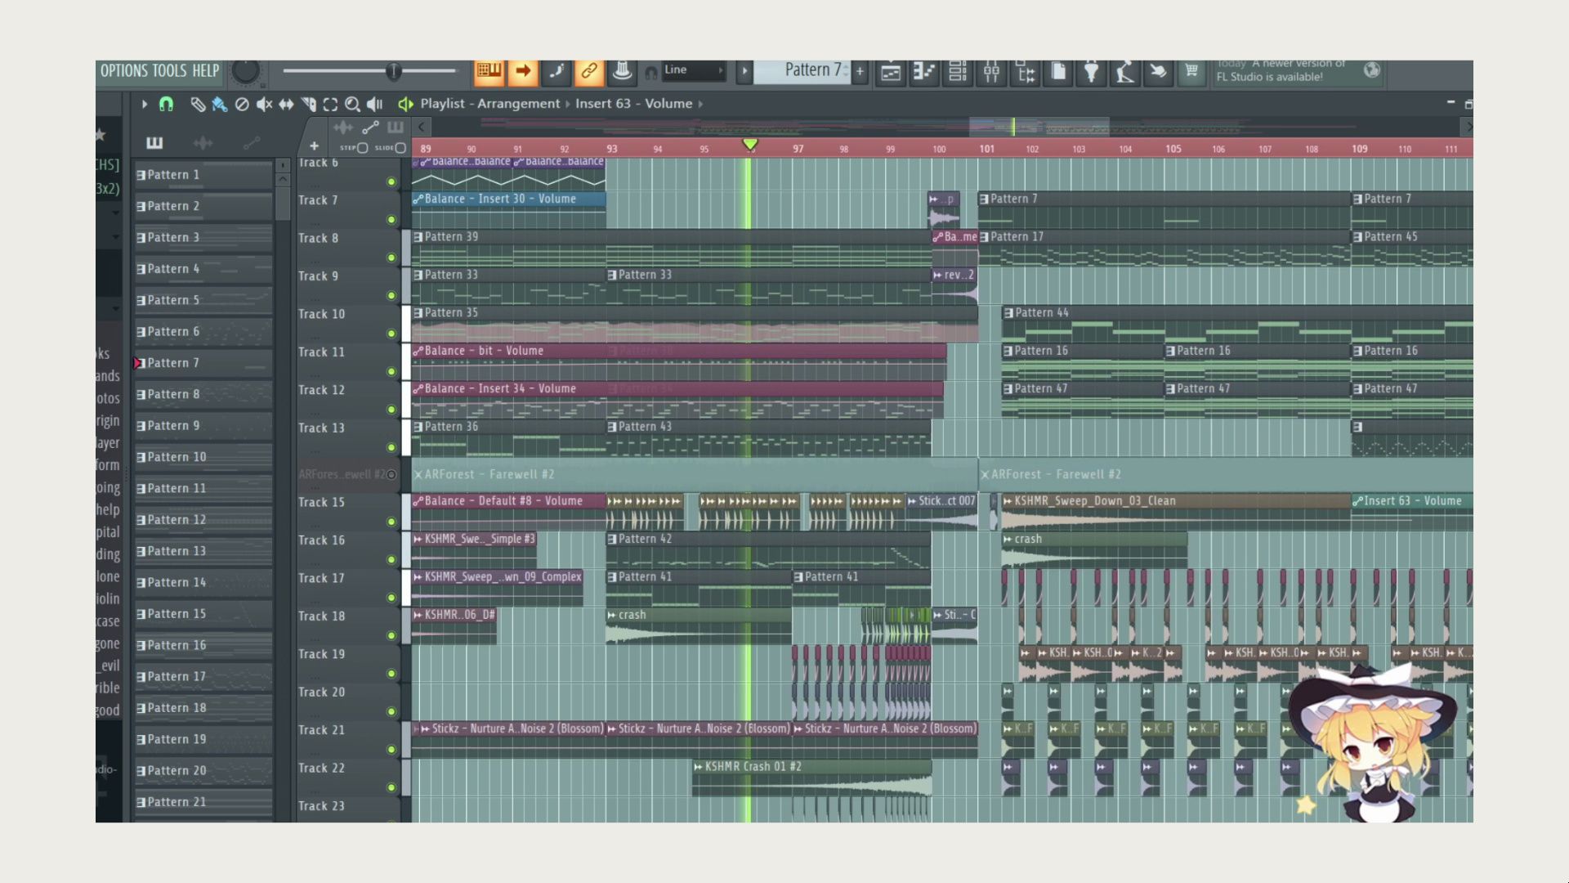The width and height of the screenshot is (1569, 883).
Task: Open the plugin picker icon
Action: tap(1091, 72)
